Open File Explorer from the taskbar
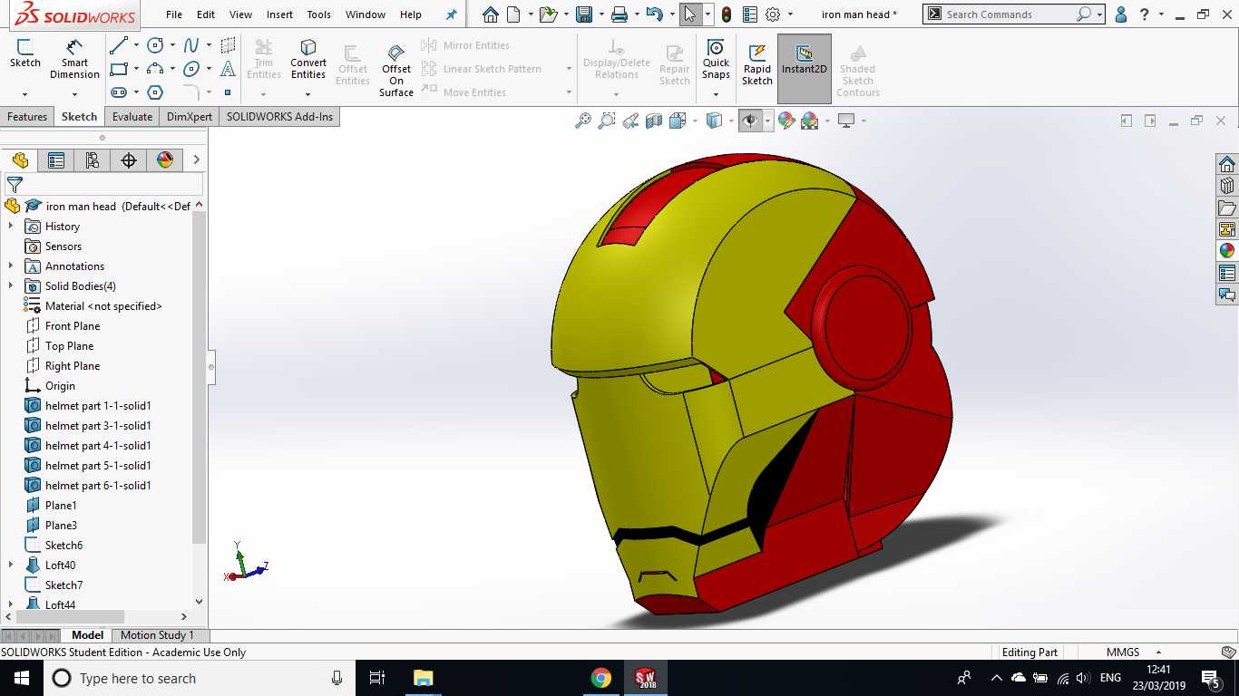Image resolution: width=1239 pixels, height=696 pixels. click(x=423, y=678)
